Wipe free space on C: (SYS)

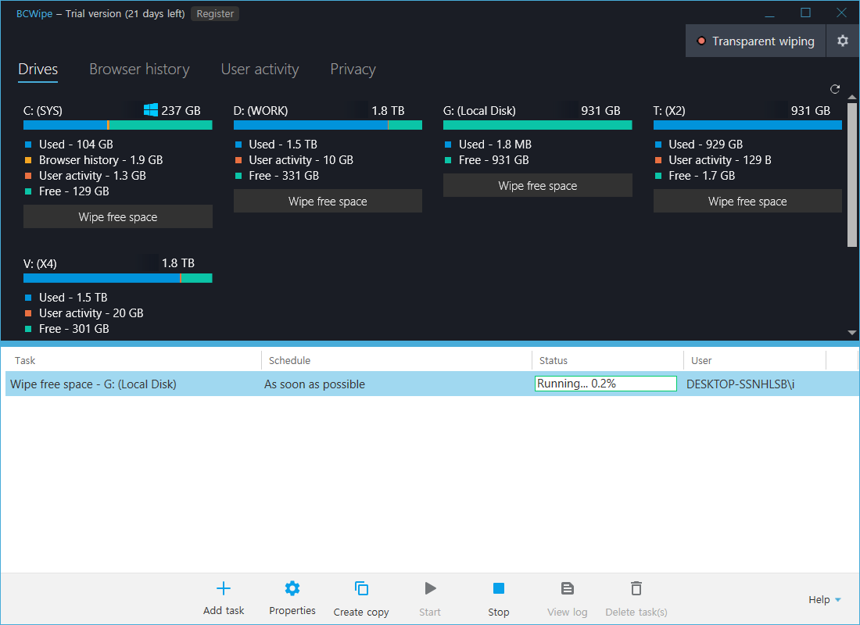pyautogui.click(x=118, y=216)
